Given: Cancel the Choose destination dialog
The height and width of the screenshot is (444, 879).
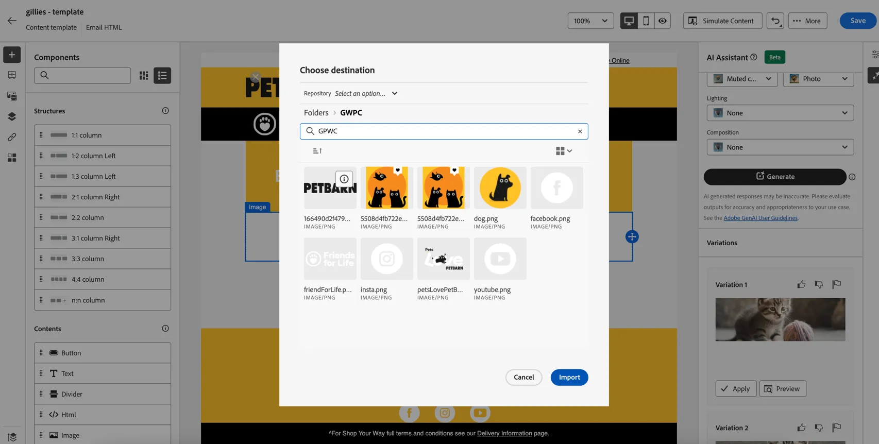Looking at the screenshot, I should [x=523, y=378].
